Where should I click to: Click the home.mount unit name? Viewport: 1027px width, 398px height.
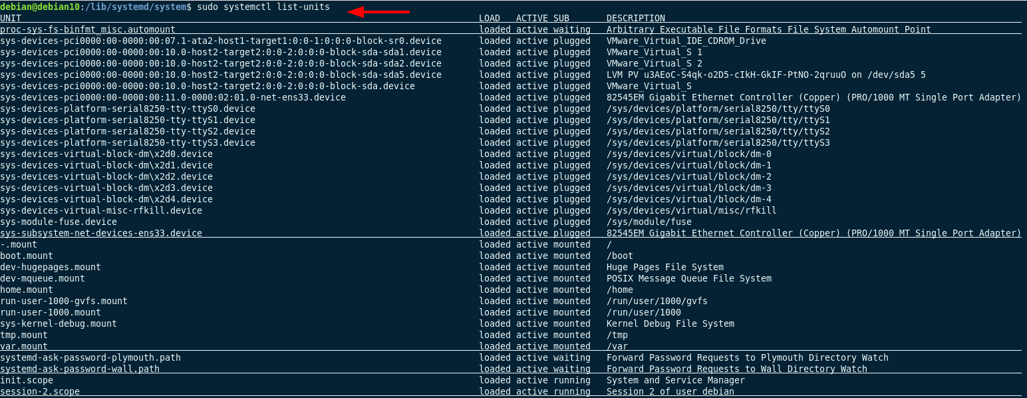(x=27, y=290)
